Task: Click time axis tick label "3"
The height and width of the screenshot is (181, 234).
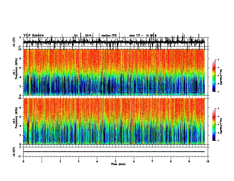Action: point(79,161)
